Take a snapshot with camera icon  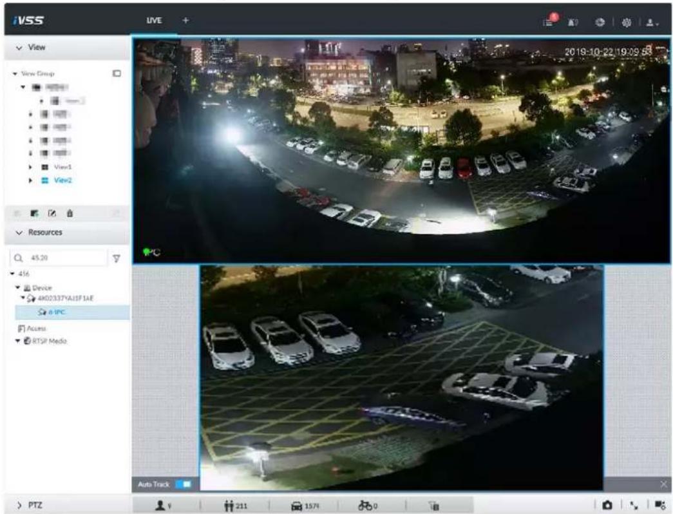tap(607, 506)
